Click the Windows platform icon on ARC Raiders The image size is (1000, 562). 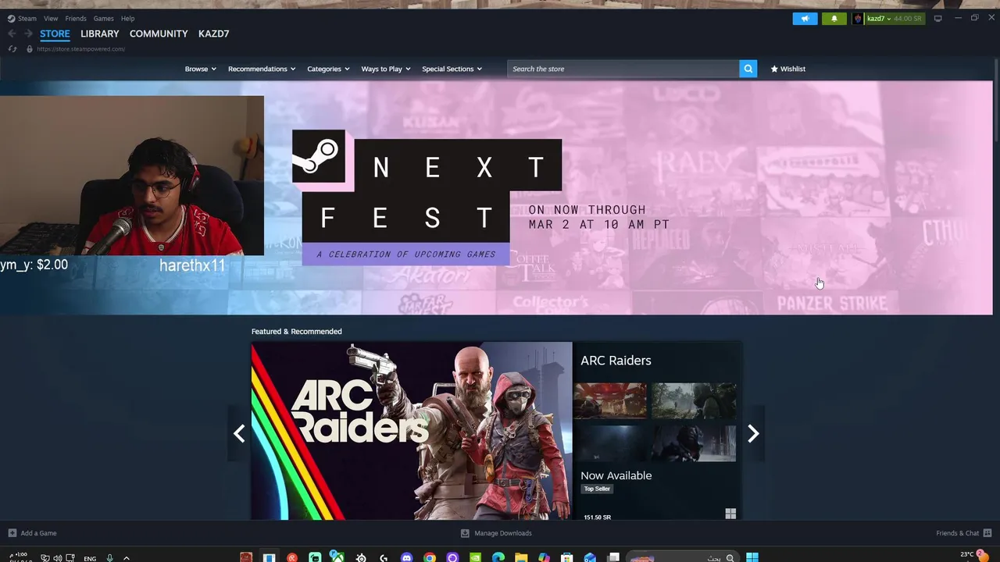coord(730,514)
